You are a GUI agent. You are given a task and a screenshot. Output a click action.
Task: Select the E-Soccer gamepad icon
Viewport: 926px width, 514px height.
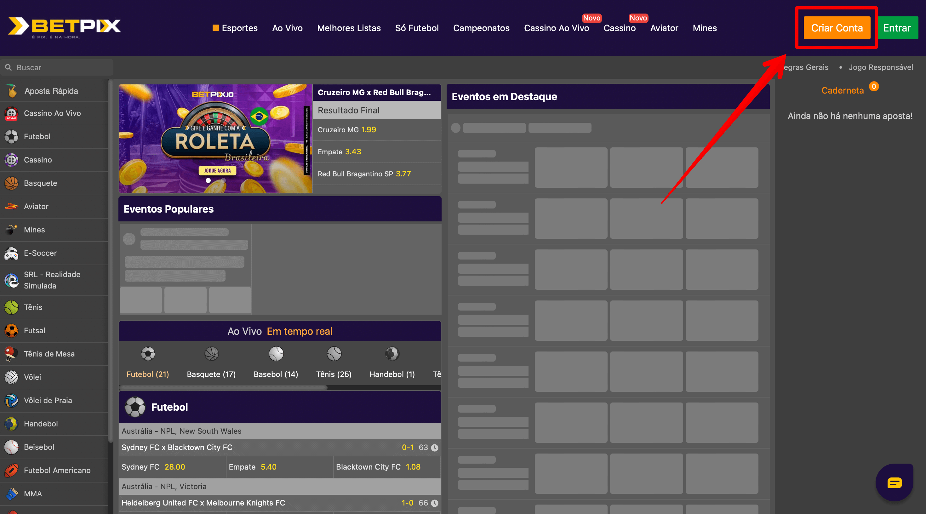[x=12, y=253]
